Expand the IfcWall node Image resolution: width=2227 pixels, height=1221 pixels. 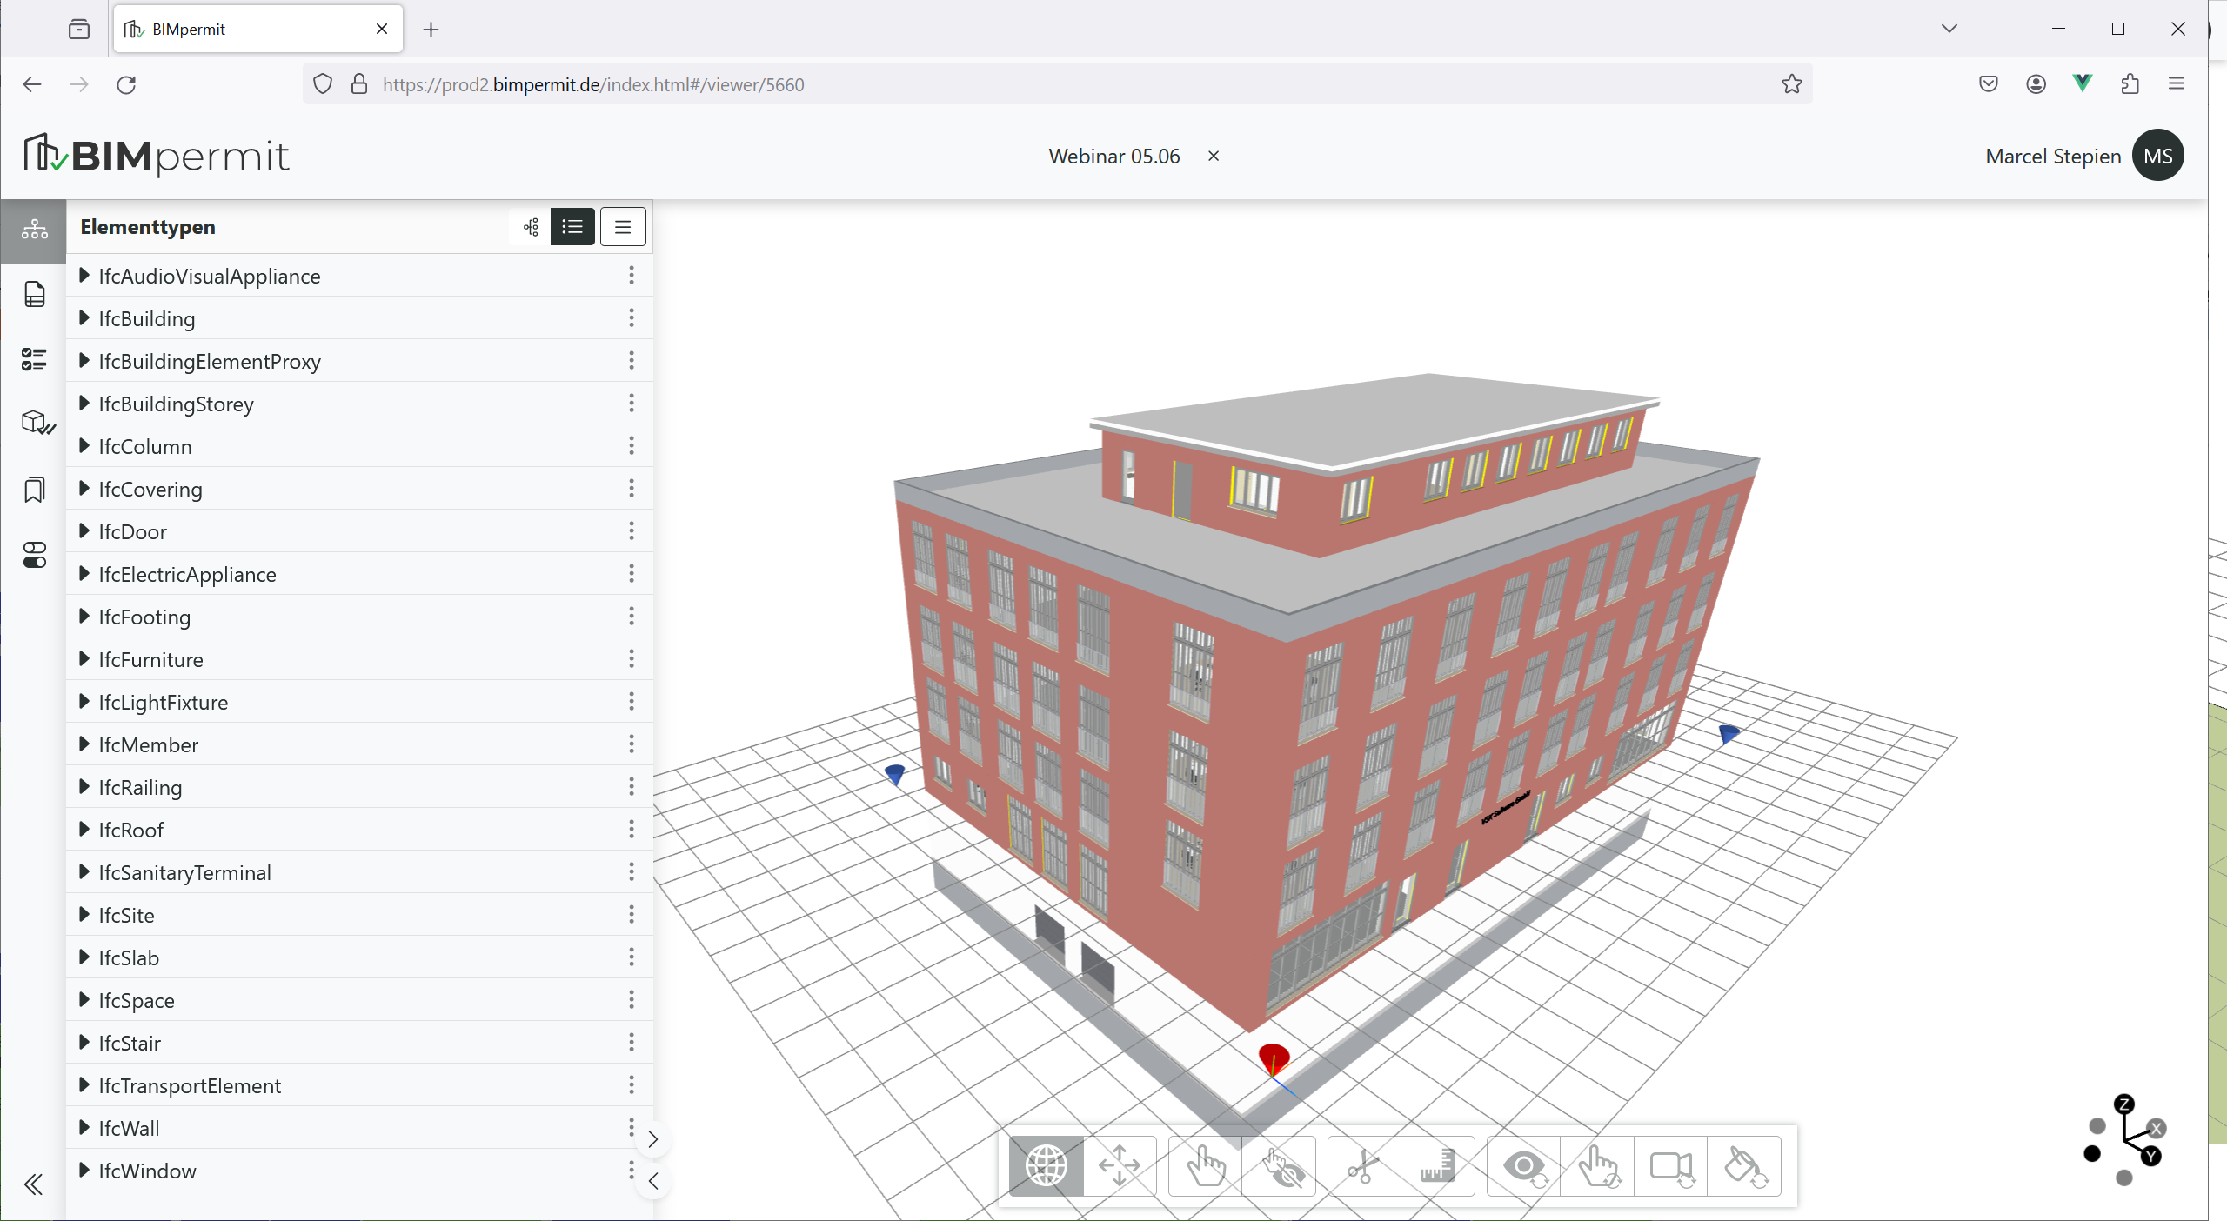tap(84, 1128)
